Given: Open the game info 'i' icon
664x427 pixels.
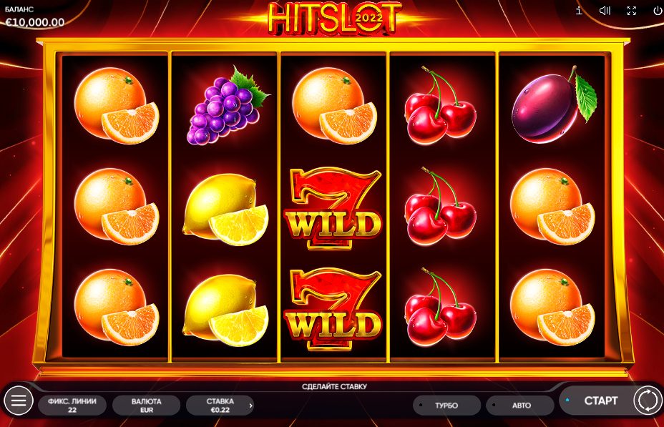Looking at the screenshot, I should [580, 10].
